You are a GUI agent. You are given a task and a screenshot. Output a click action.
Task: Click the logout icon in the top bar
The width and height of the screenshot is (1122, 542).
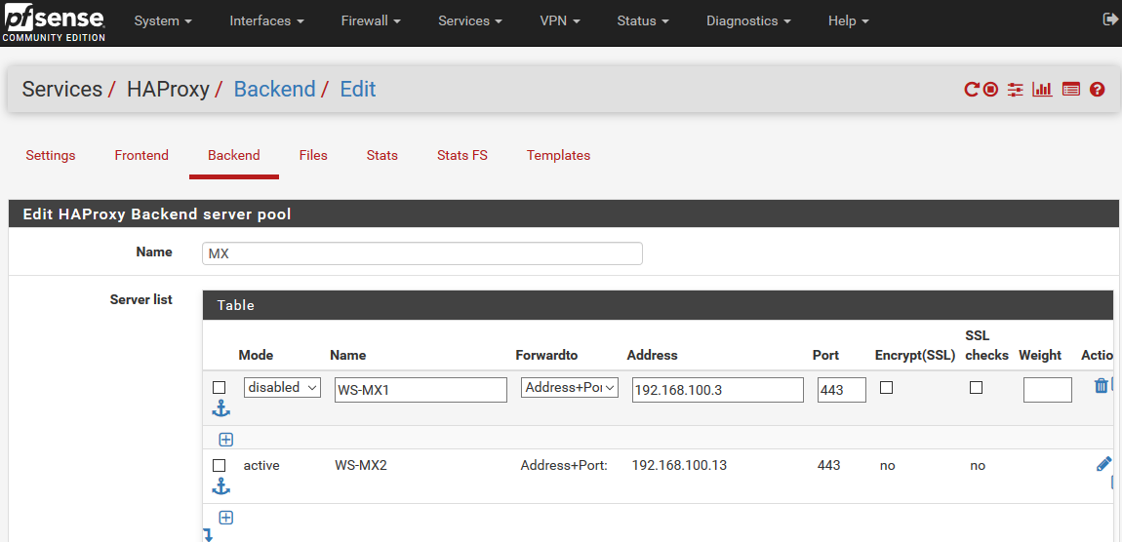[1110, 20]
